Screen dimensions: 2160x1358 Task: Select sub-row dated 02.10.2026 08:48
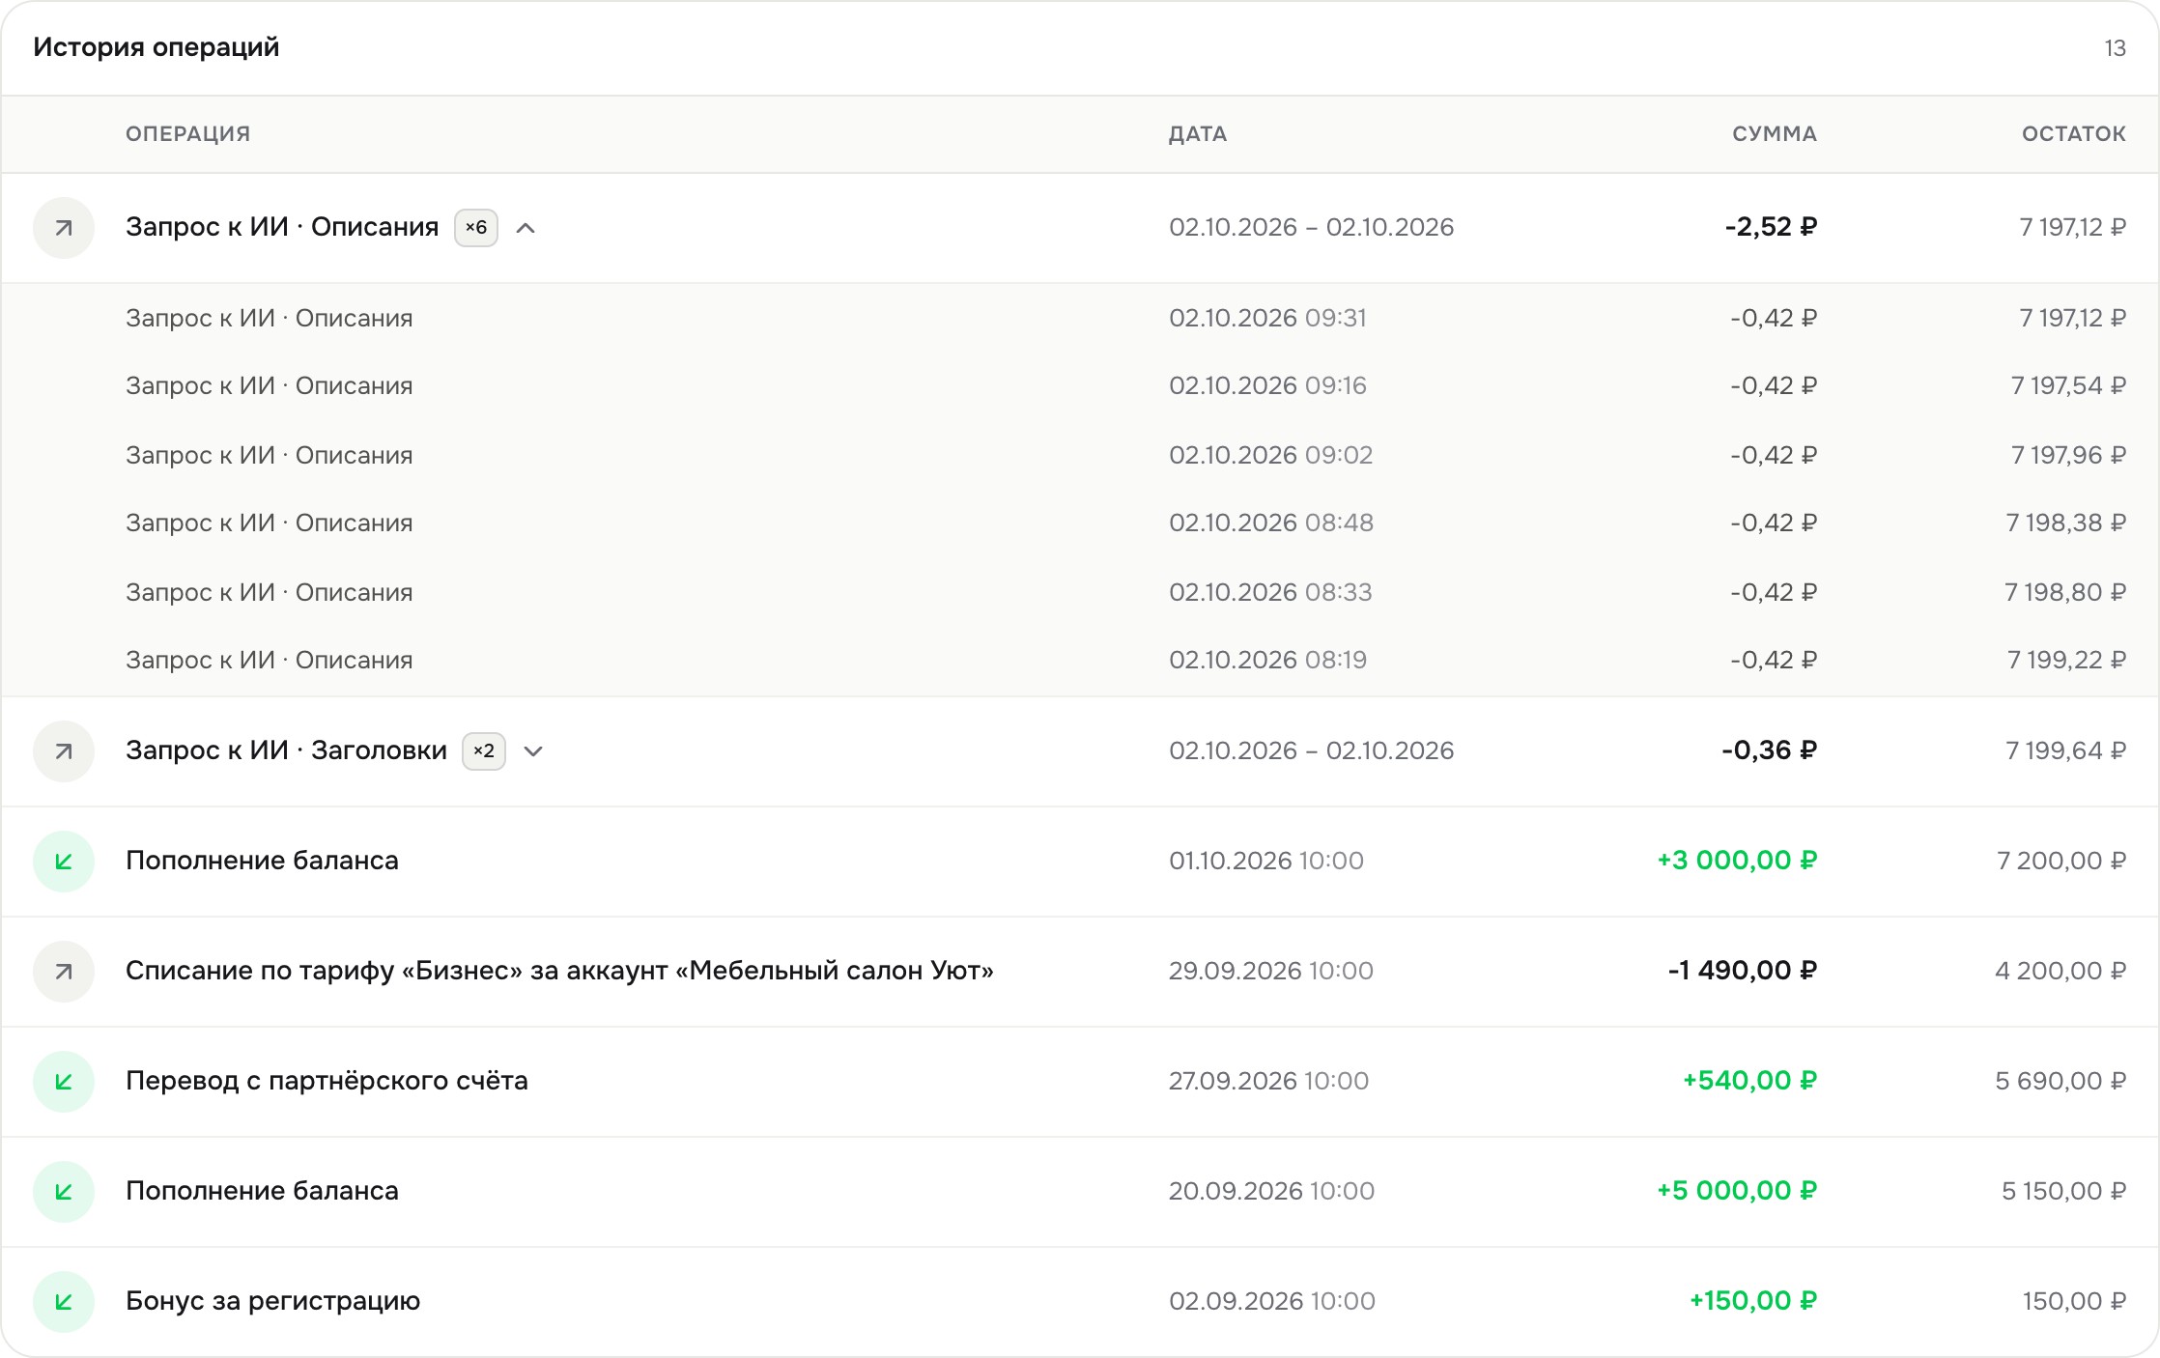click(1080, 523)
